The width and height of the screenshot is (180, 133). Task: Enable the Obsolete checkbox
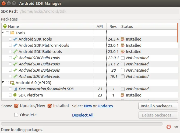[16, 115]
